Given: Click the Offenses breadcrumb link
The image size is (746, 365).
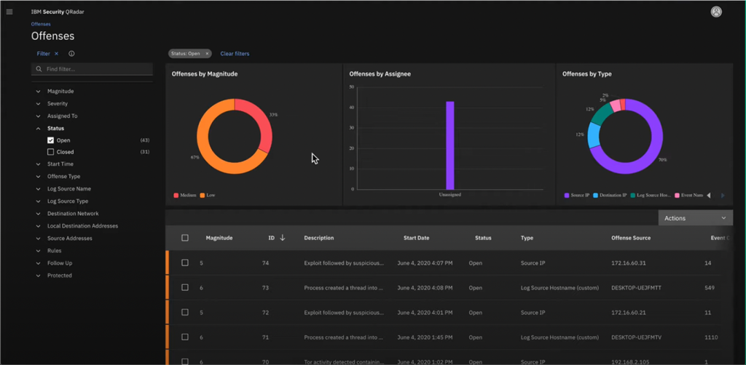Looking at the screenshot, I should click(x=41, y=24).
